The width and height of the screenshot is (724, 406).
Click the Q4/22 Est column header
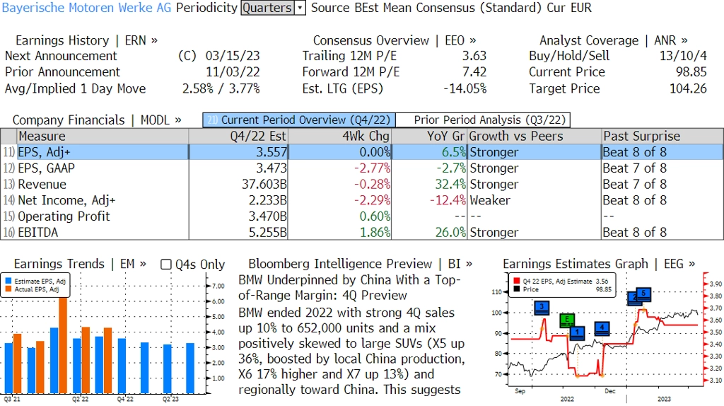[238, 137]
